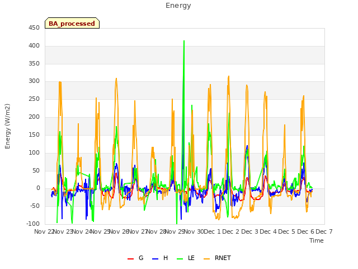Toggle the LE series legend entry
358x269 pixels.
186,258
